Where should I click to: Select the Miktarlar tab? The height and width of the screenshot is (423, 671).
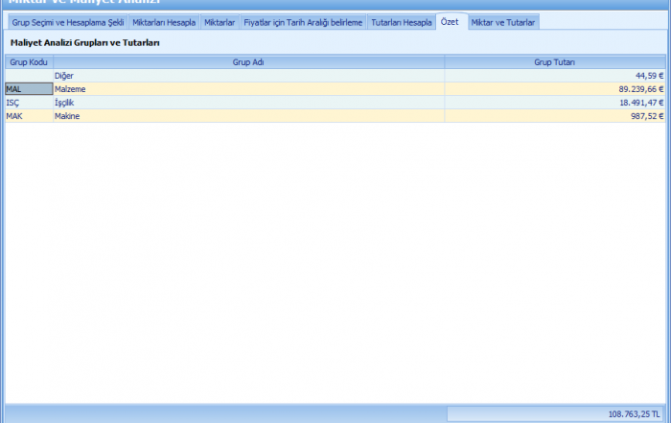coord(220,22)
